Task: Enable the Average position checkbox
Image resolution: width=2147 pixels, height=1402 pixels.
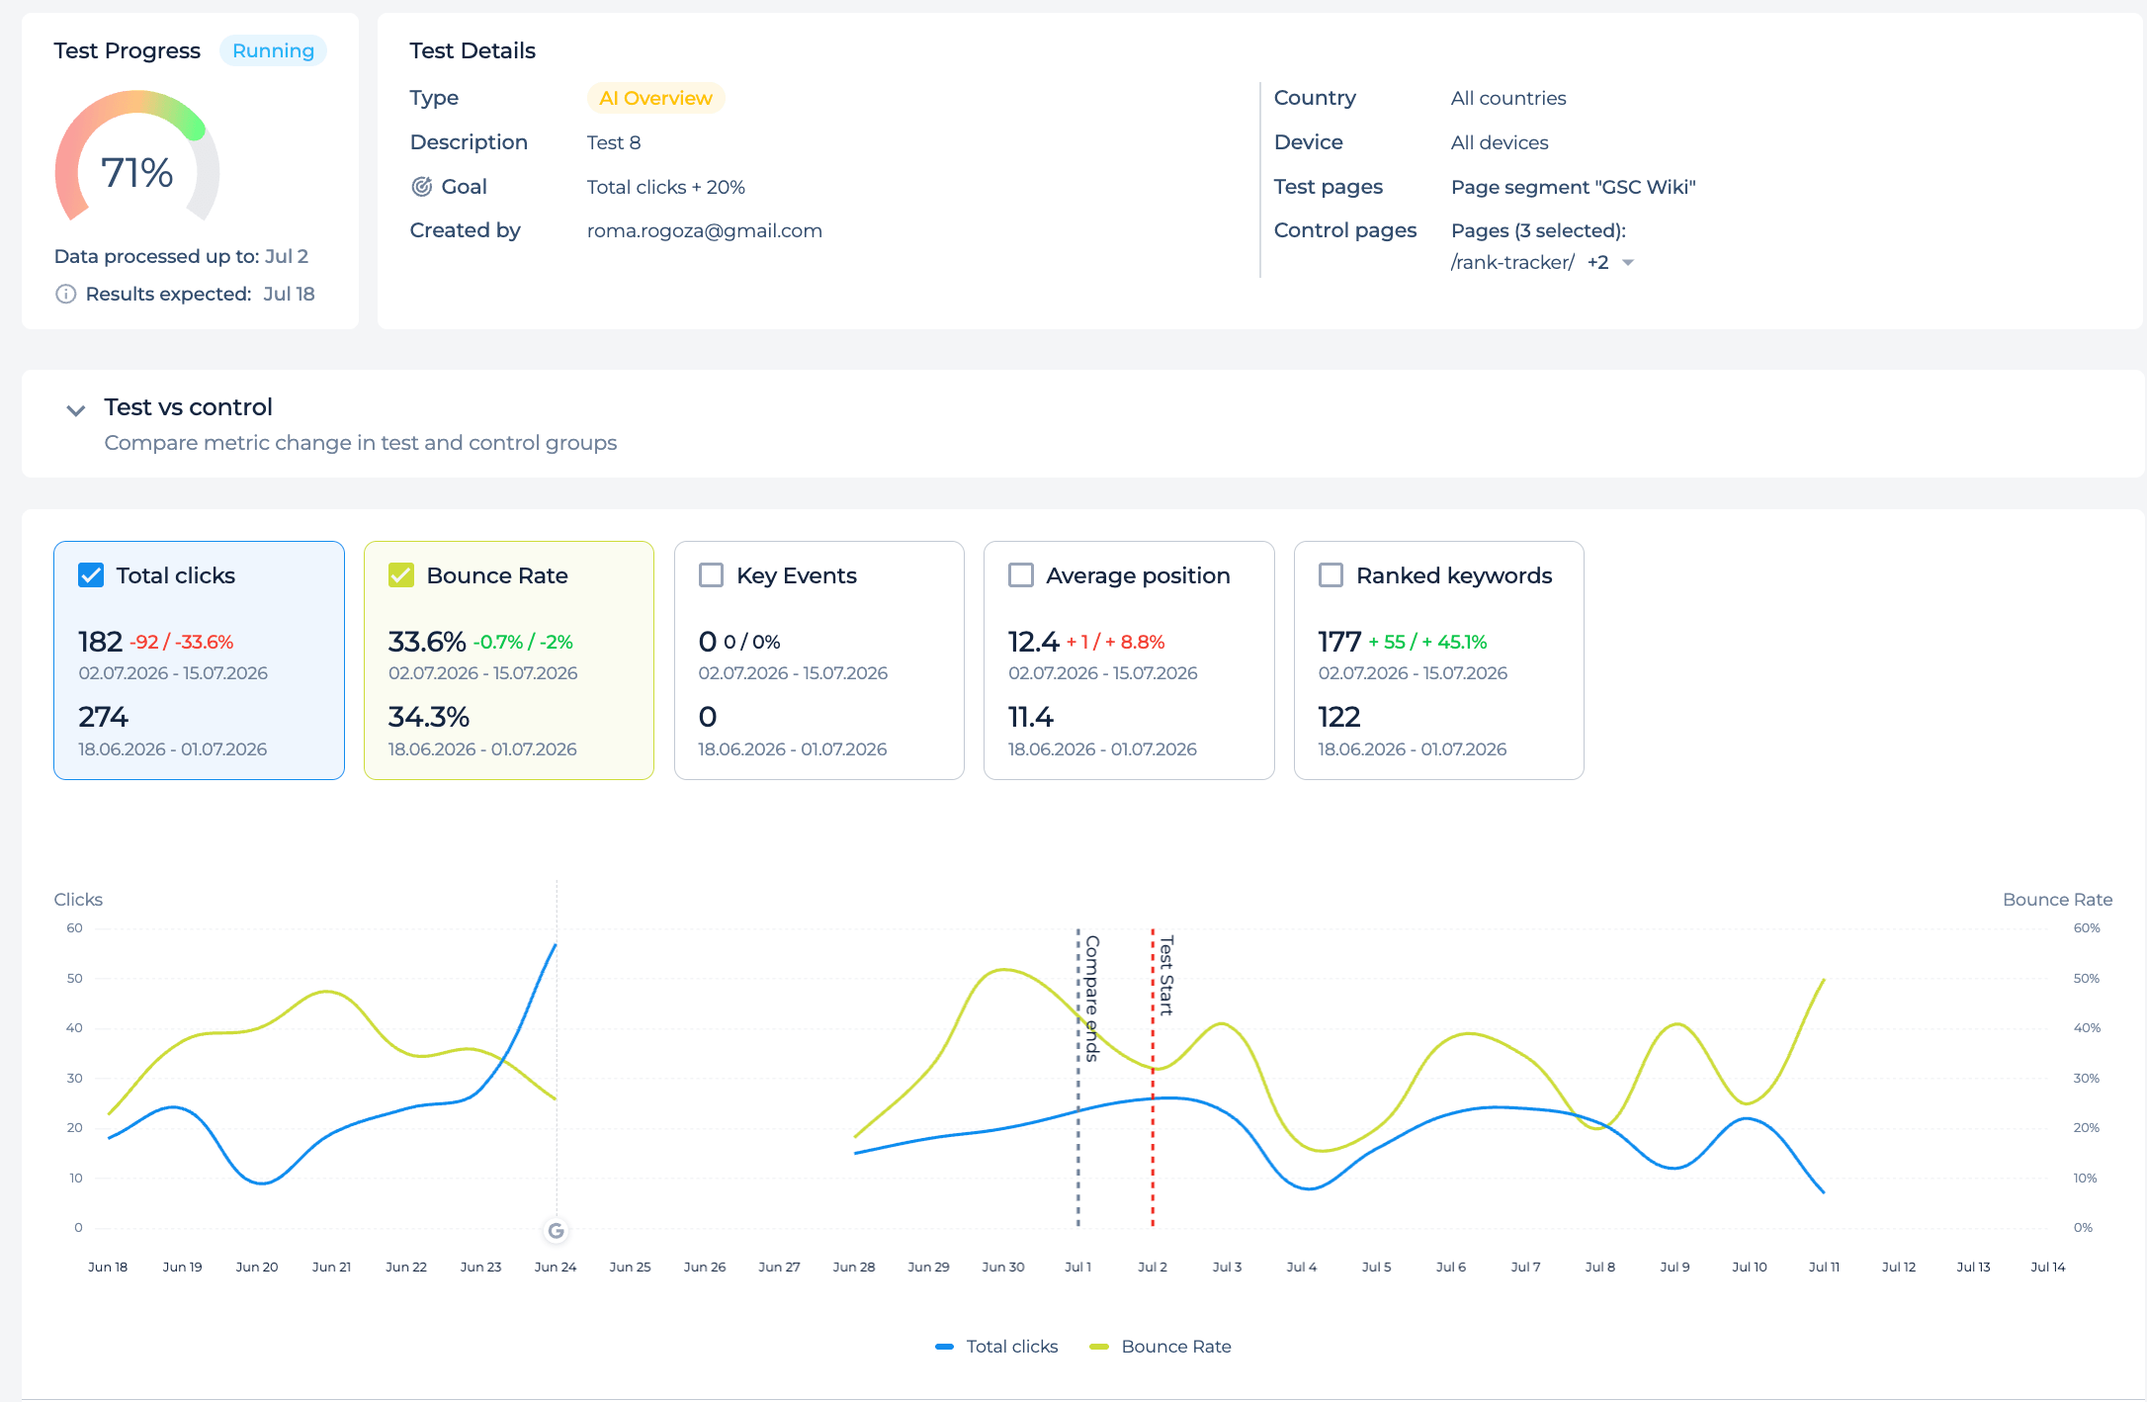Action: [x=1021, y=575]
